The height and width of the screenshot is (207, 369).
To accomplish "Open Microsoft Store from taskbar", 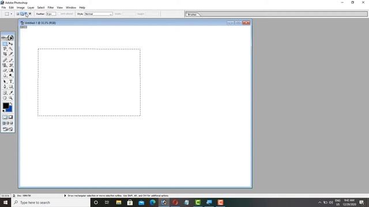I will tap(130, 202).
